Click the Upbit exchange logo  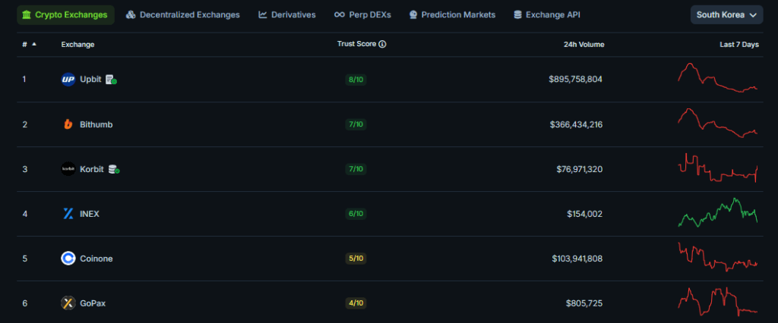[68, 80]
